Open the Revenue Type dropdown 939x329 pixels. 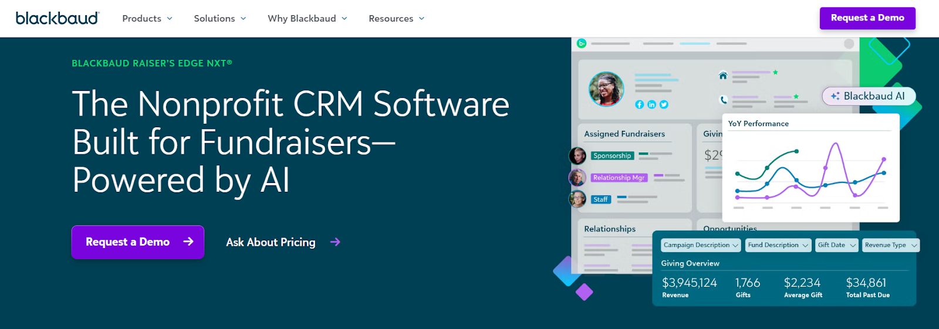click(x=891, y=245)
